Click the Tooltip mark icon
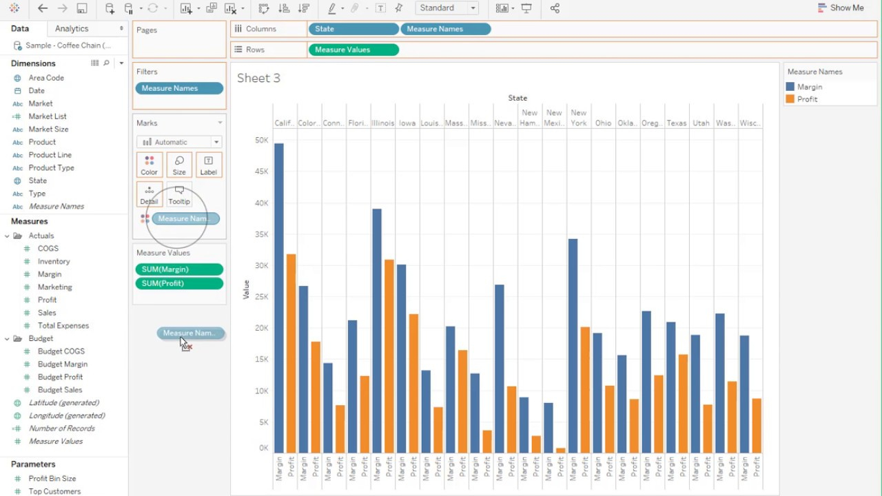Image resolution: width=882 pixels, height=496 pixels. [x=178, y=195]
